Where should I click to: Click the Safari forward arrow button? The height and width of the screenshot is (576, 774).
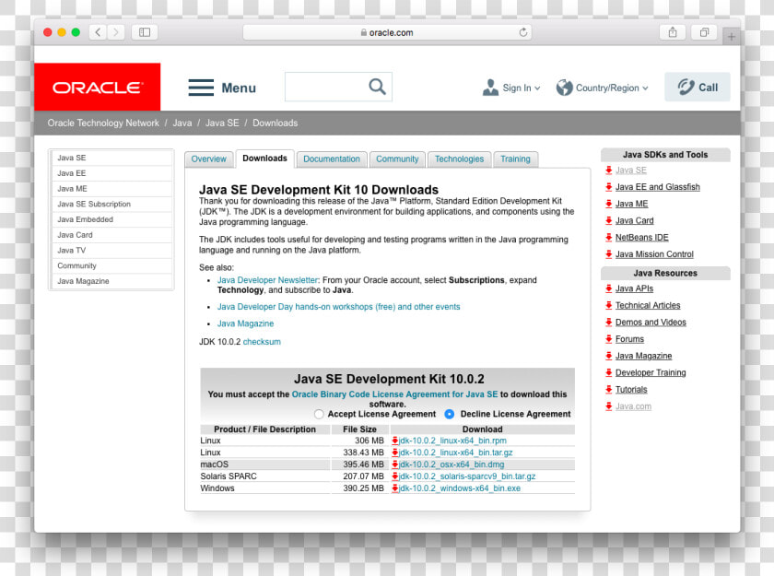click(115, 32)
